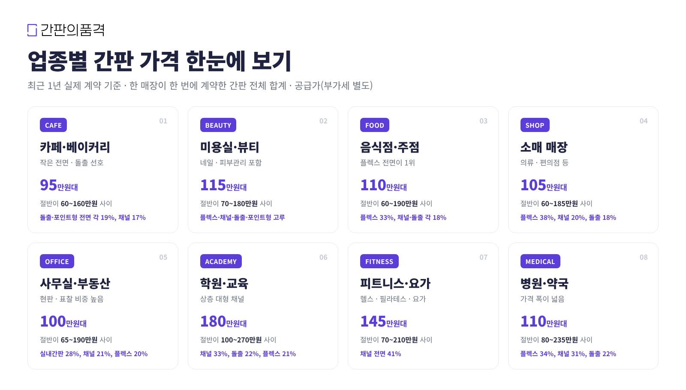Click the 180만원대 price figure
This screenshot has height=390, width=686.
click(x=223, y=321)
